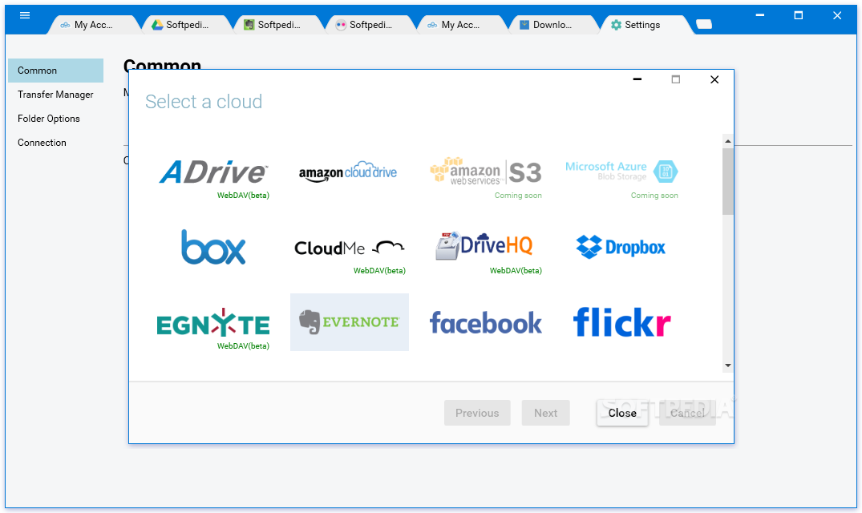Minimize the Select a cloud dialog

[x=637, y=79]
